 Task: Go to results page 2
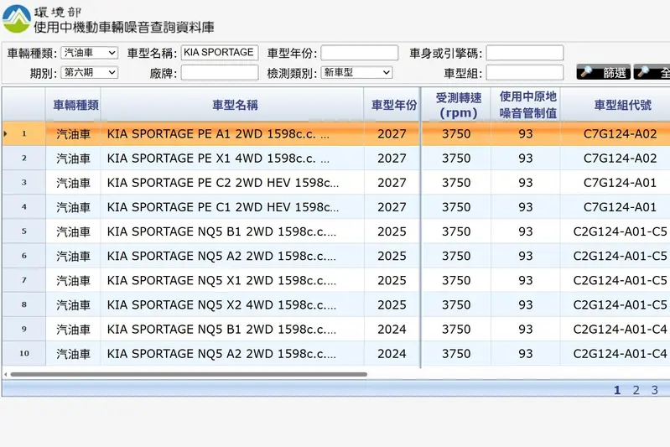tap(636, 390)
